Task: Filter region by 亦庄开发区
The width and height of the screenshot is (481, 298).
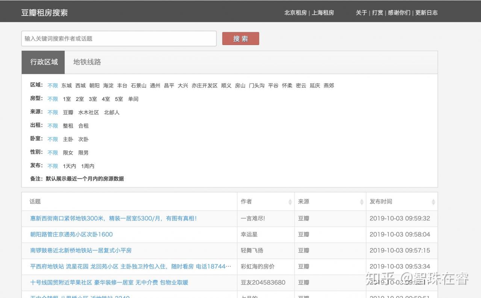Action: [x=205, y=86]
